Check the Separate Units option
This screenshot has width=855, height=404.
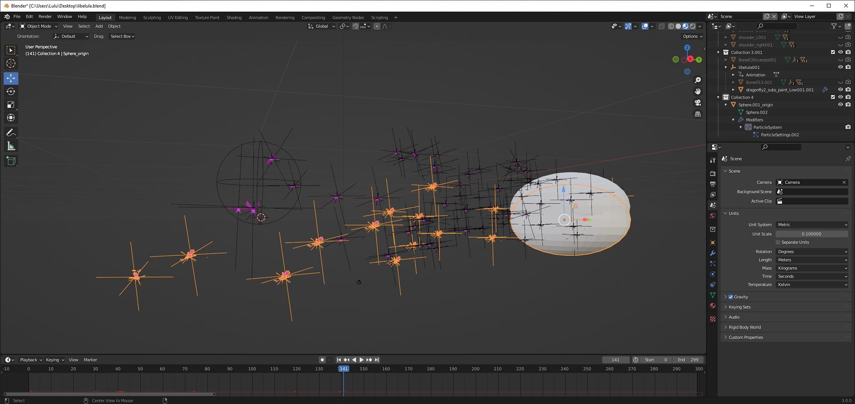point(778,242)
